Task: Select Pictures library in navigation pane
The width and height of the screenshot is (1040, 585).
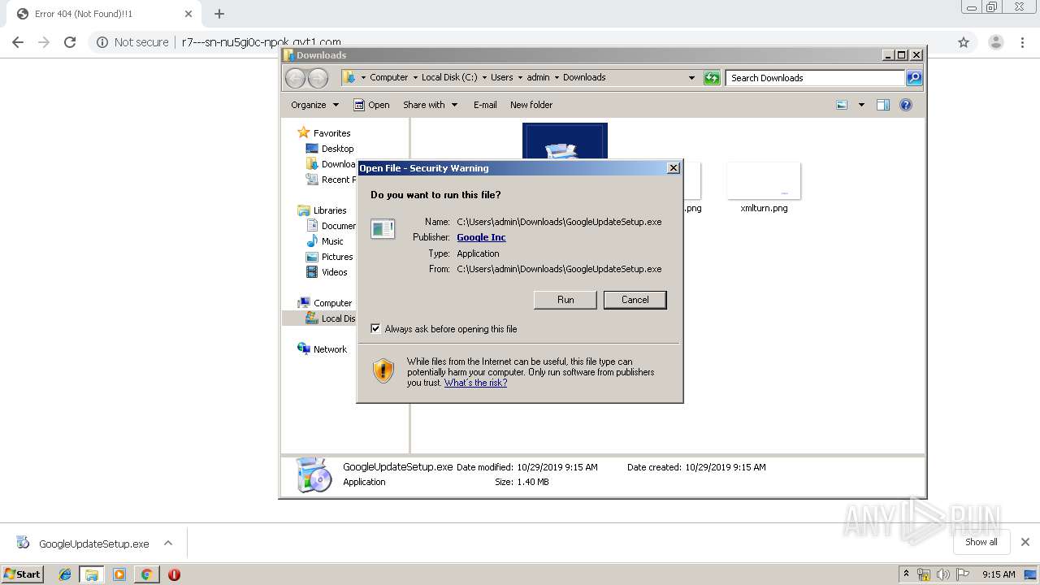Action: [x=329, y=257]
